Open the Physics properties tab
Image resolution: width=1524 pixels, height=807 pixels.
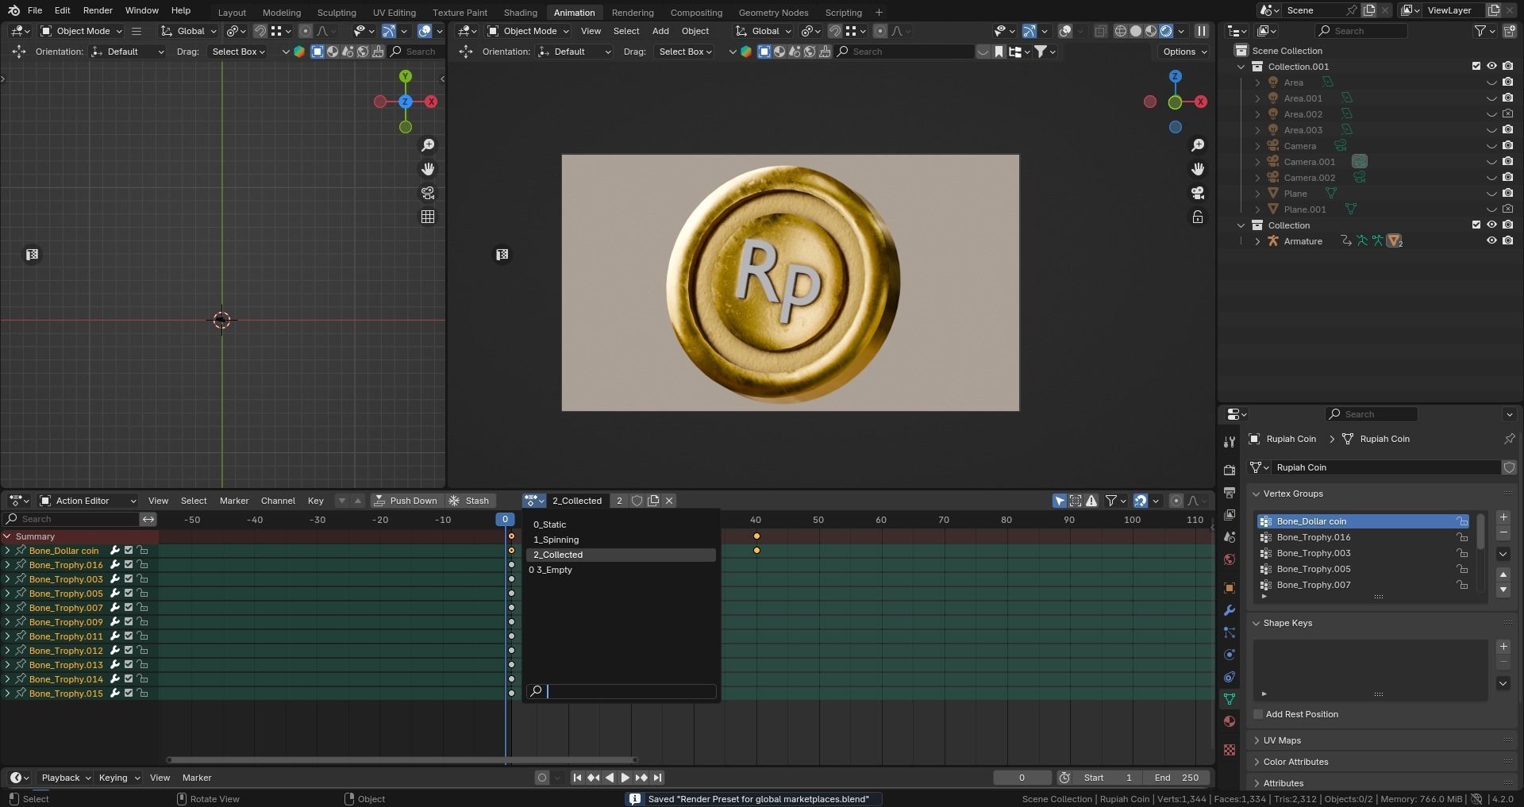[x=1230, y=655]
